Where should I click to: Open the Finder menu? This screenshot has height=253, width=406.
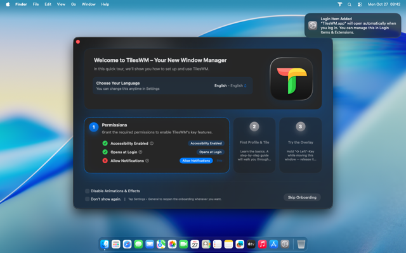click(x=21, y=4)
